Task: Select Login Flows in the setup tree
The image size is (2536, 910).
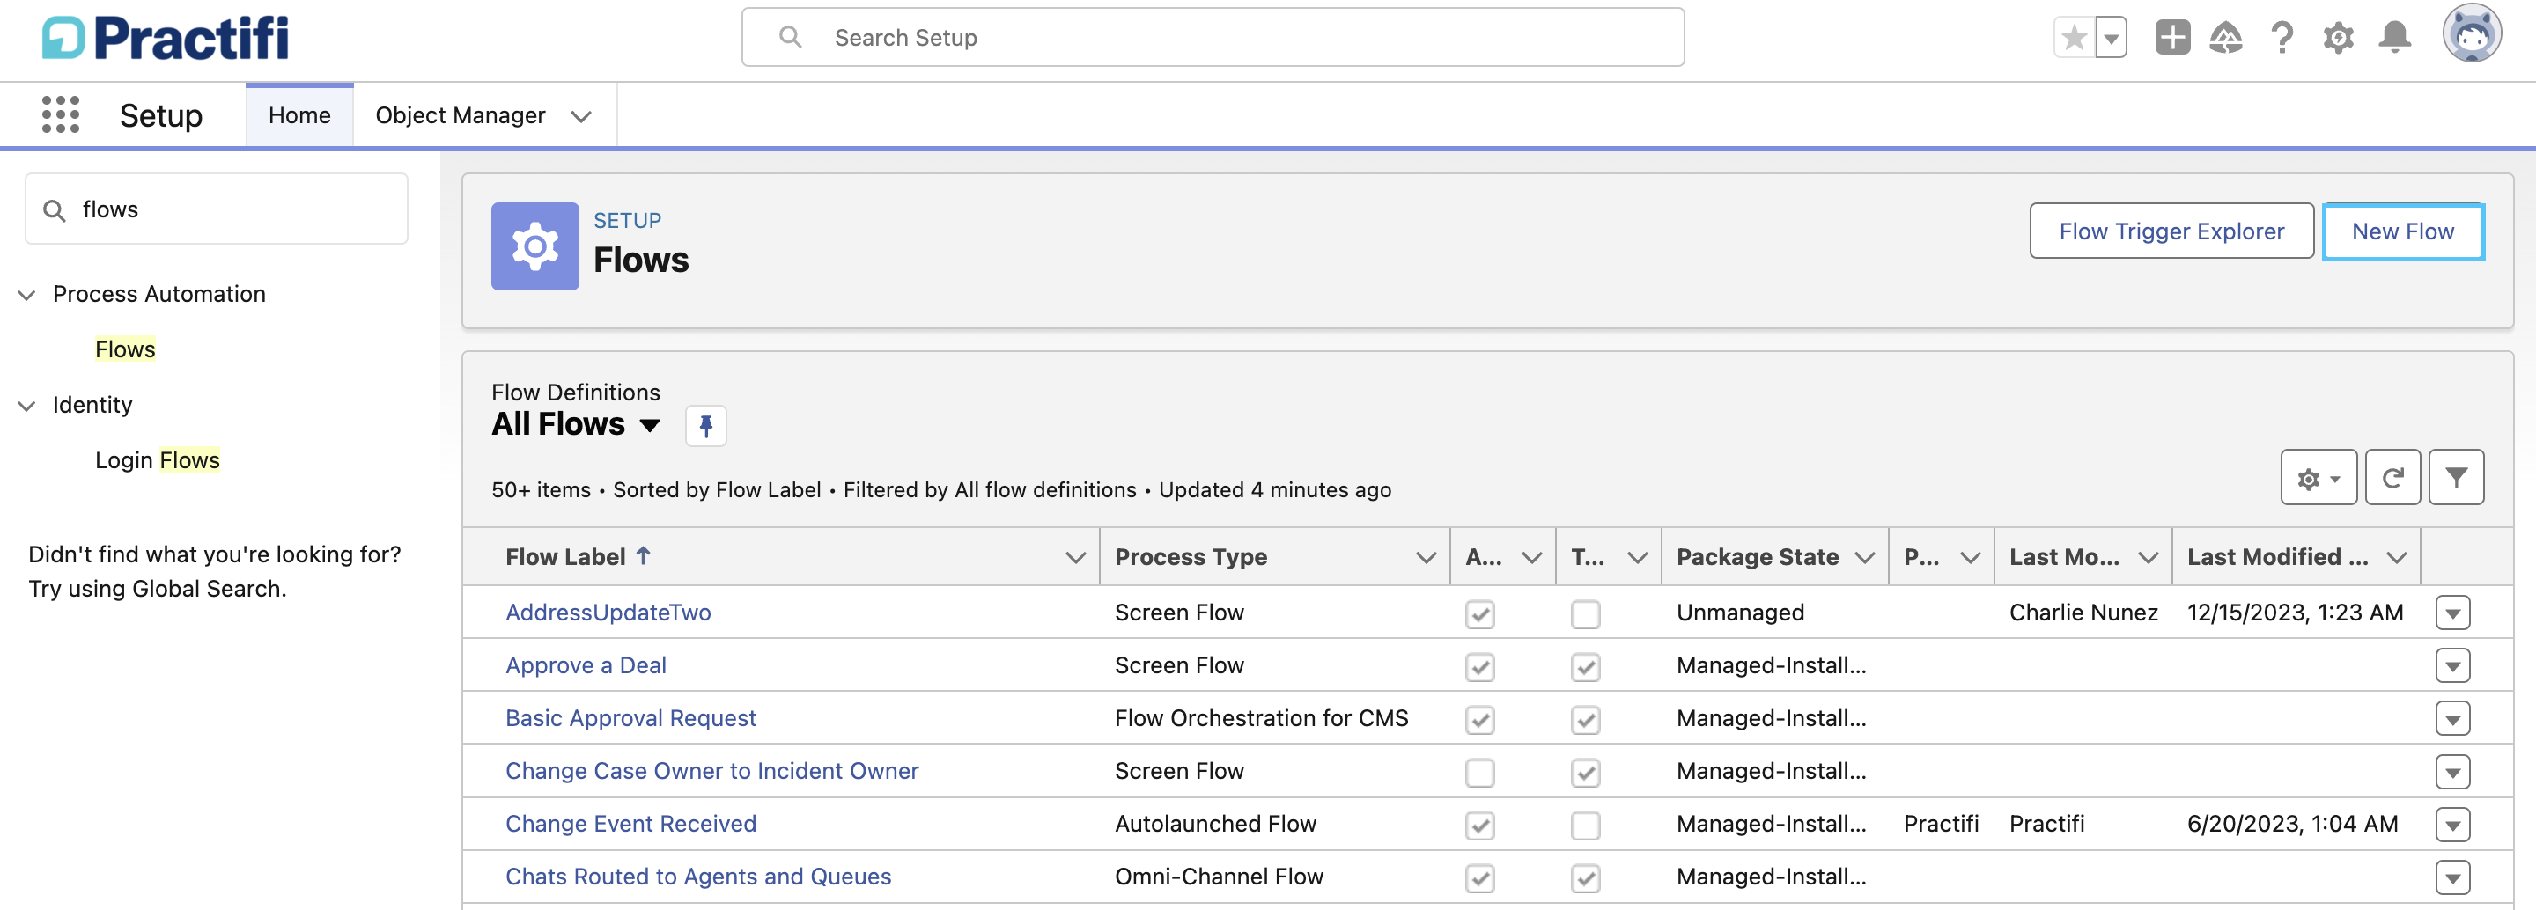Action: (158, 460)
